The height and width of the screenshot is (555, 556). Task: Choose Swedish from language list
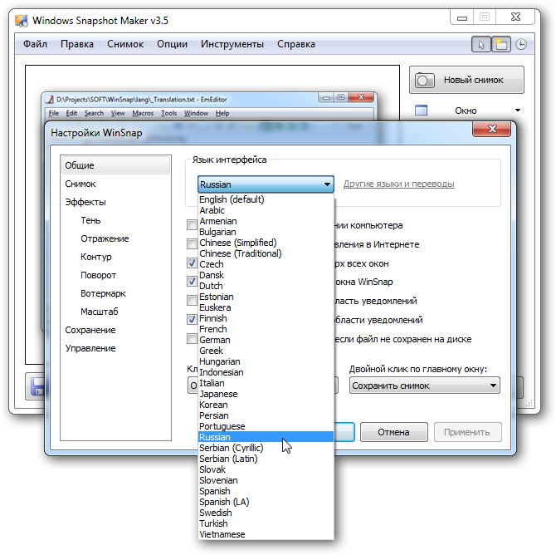pyautogui.click(x=266, y=513)
